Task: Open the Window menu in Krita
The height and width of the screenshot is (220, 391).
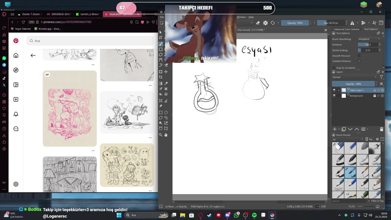Action: [x=241, y=17]
